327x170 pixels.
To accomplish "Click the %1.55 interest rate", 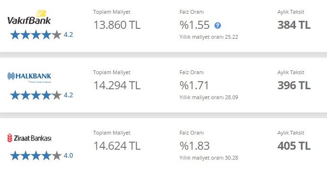I will [x=194, y=25].
